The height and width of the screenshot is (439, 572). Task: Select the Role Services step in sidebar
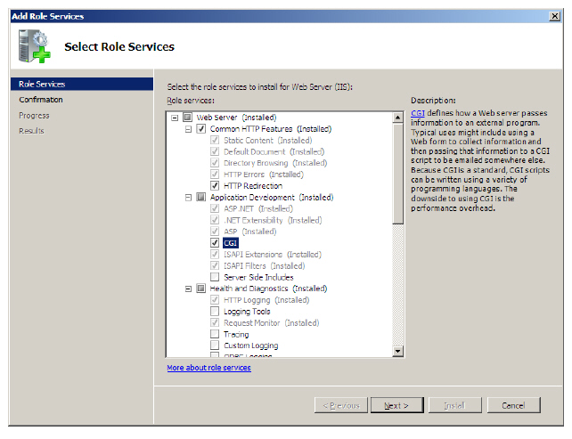pos(42,85)
